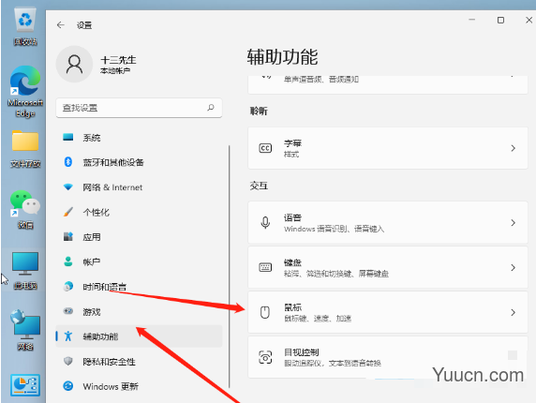Click the privacy shield icon
The width and height of the screenshot is (536, 403).
point(68,361)
